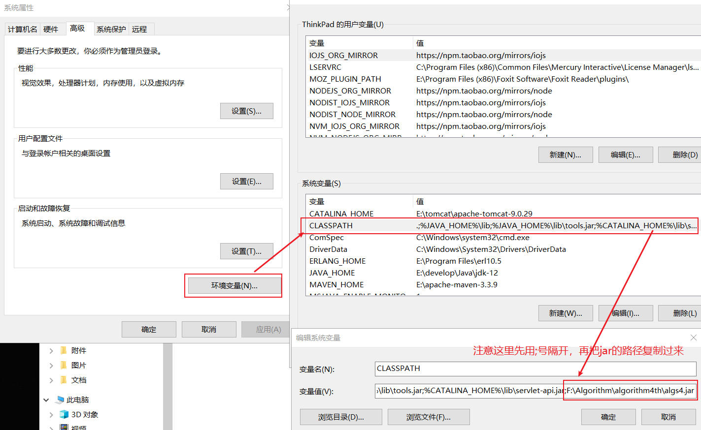Select the CLASSPATH system variable
This screenshot has width=701, height=430.
(x=502, y=225)
